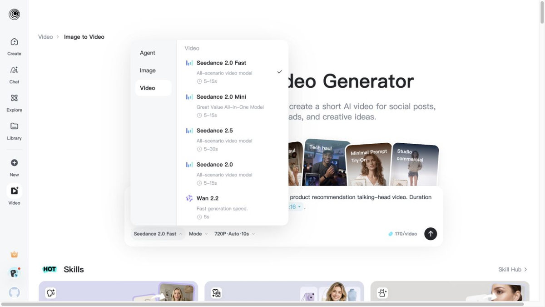Select the Minimal Prompt Try-On thumbnail
The height and width of the screenshot is (307, 545).
click(368, 165)
